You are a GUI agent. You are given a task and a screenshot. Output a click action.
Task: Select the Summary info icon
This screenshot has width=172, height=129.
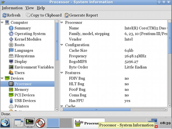(11, 28)
